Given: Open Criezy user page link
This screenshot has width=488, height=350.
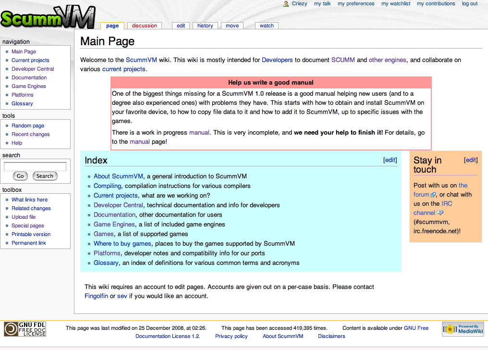Looking at the screenshot, I should (299, 4).
